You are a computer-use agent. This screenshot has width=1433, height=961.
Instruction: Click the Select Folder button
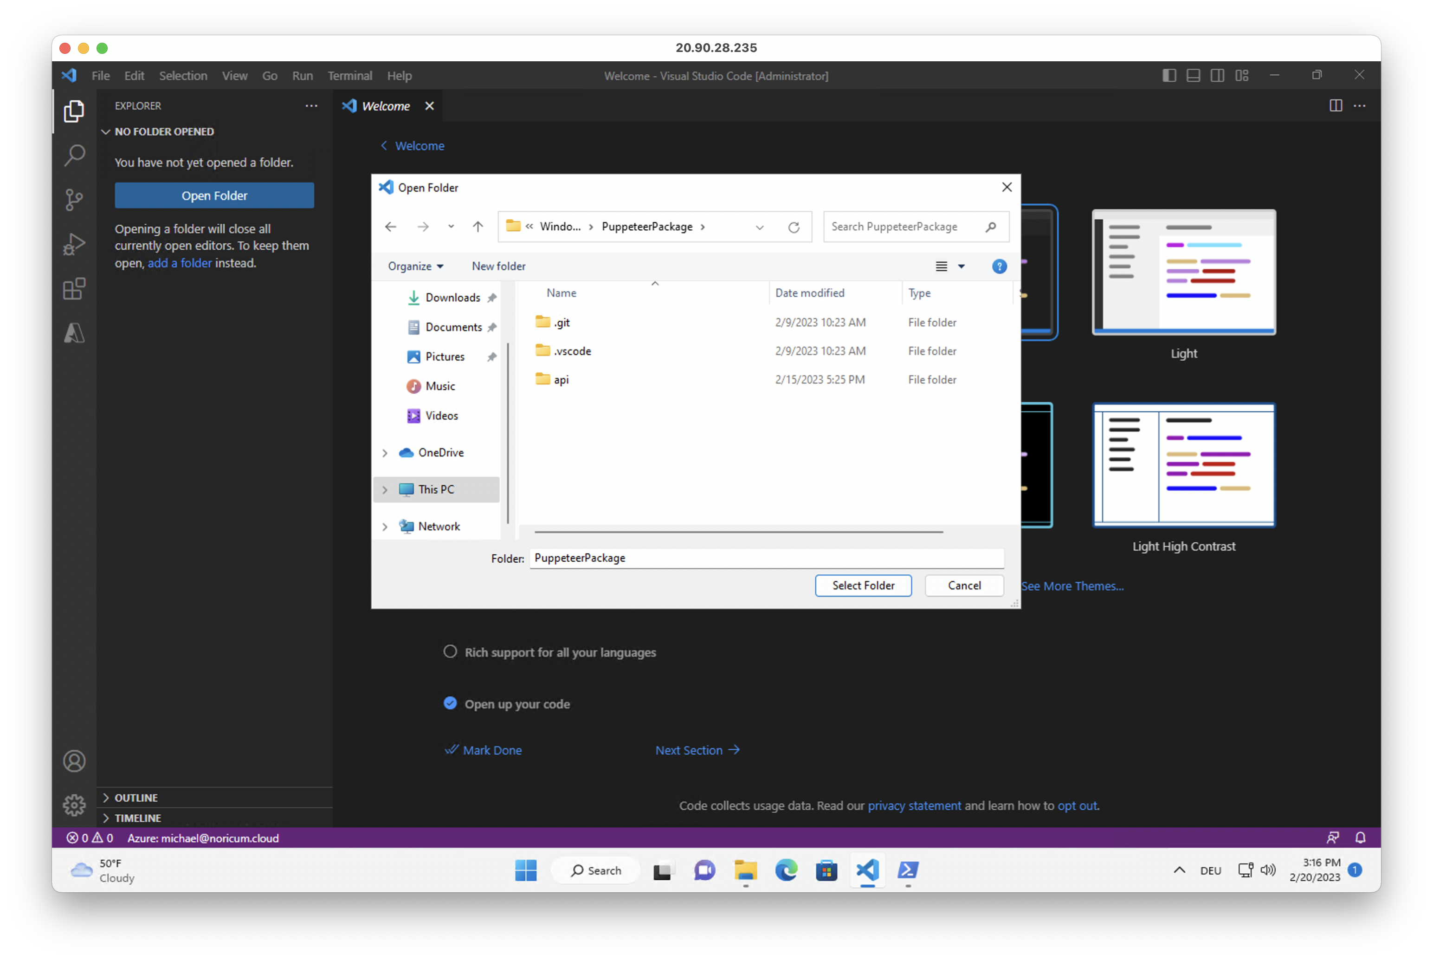coord(863,585)
